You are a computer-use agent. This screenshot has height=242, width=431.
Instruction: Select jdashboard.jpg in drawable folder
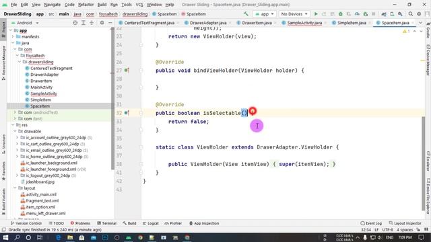(40, 182)
